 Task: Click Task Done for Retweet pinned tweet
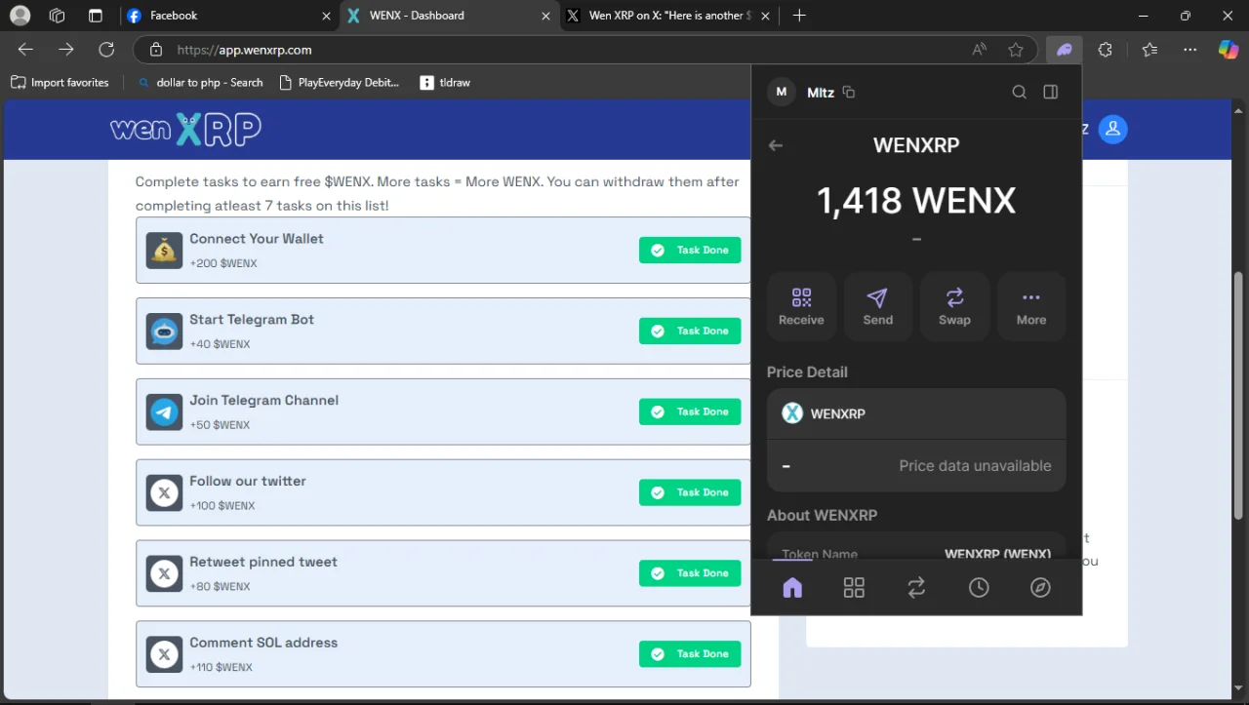[x=690, y=573]
